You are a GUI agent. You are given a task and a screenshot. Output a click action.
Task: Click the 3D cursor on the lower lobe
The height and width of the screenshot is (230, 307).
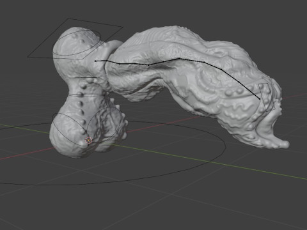pos(88,140)
